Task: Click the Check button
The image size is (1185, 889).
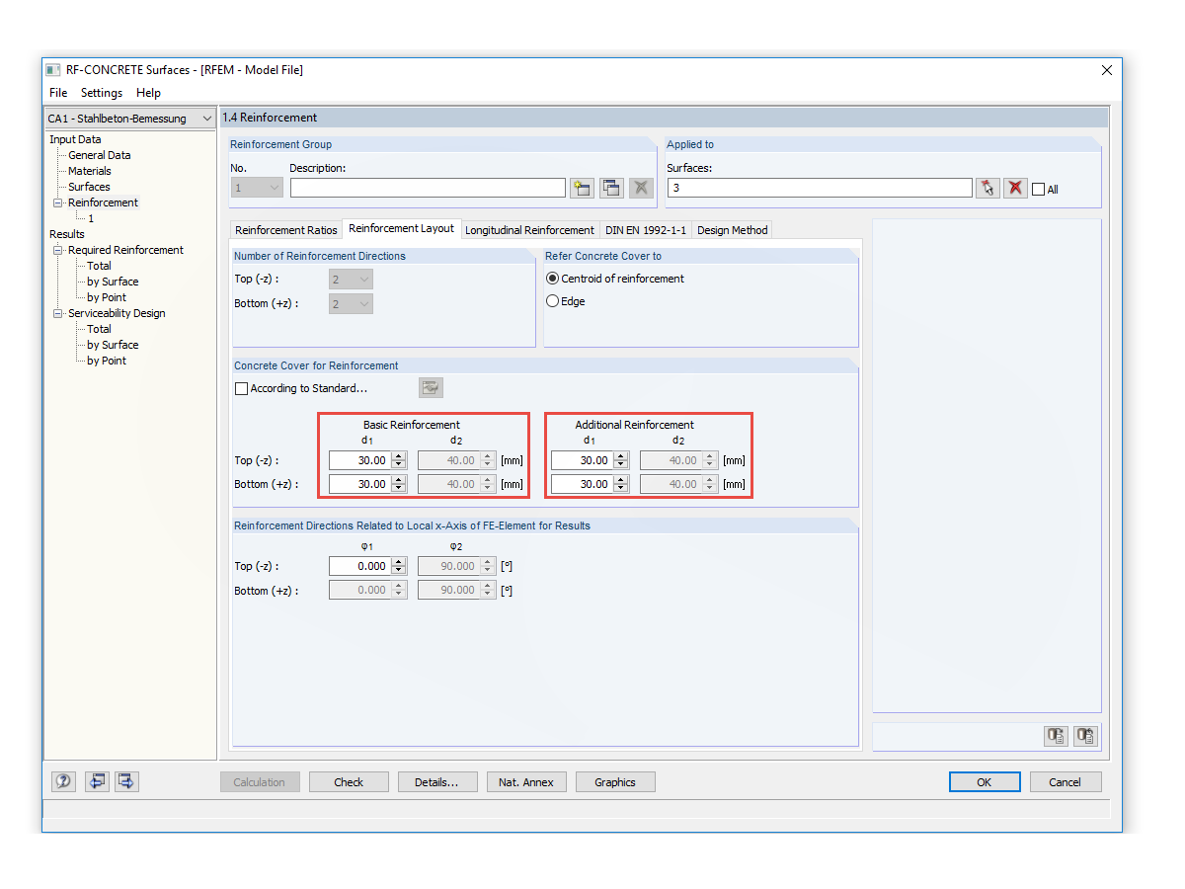Action: click(349, 782)
